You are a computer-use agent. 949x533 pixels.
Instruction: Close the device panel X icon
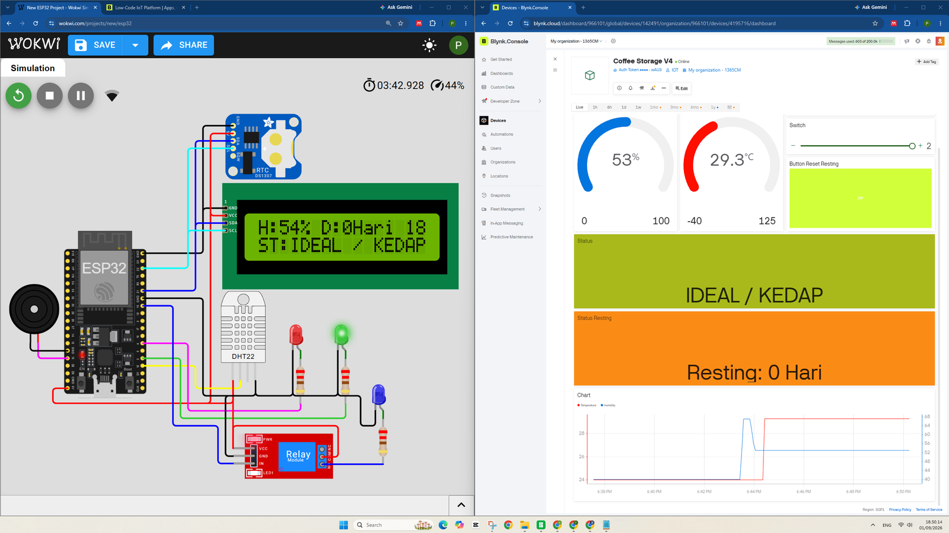pyautogui.click(x=555, y=59)
